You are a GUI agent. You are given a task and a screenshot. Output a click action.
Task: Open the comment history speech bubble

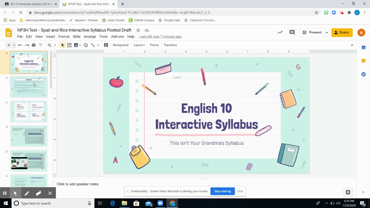[x=292, y=32]
